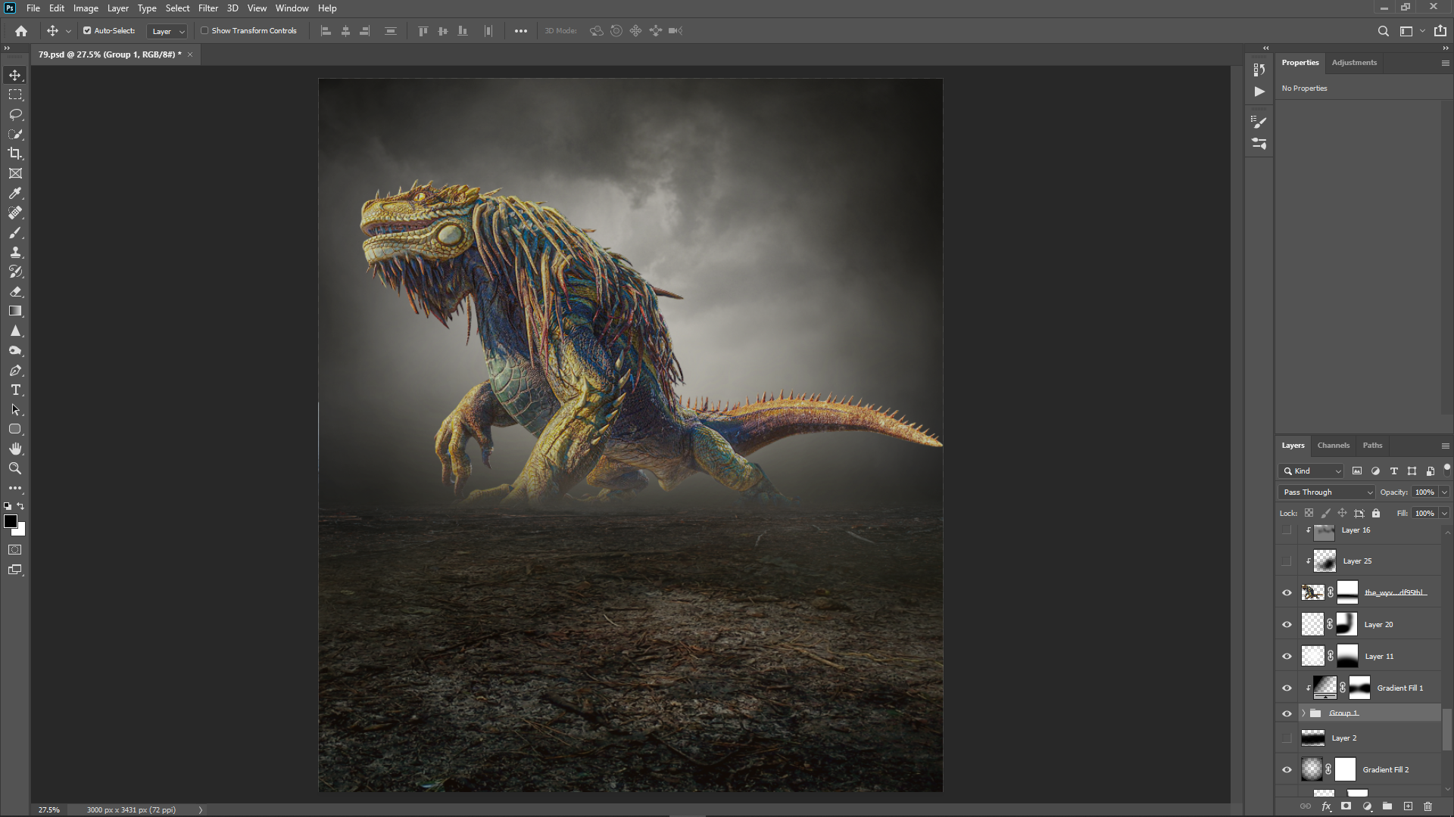Select the Clone Stamp tool
Screen dimensions: 1454x817
(15, 252)
